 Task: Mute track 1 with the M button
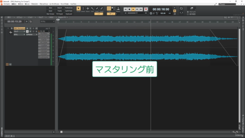pyautogui.click(x=27, y=28)
